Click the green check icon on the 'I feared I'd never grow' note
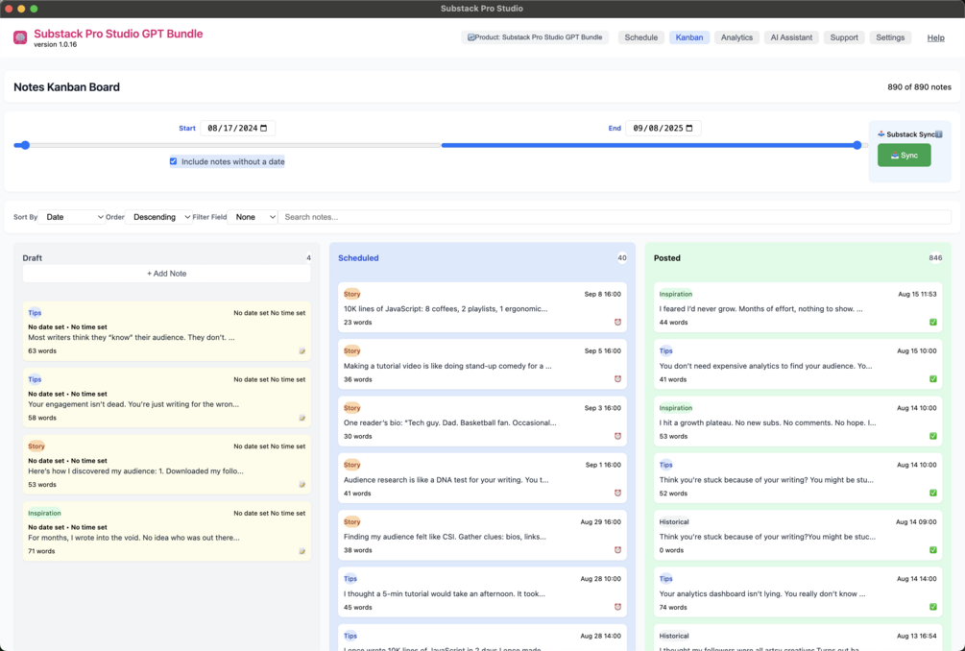965x651 pixels. pos(933,322)
